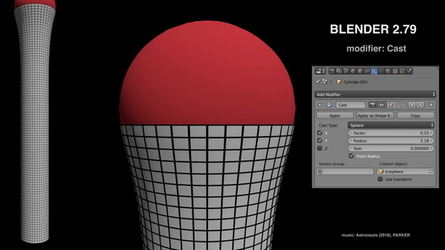Open the Object properties cube tab
Screen dimensions: 445x250
coord(360,71)
